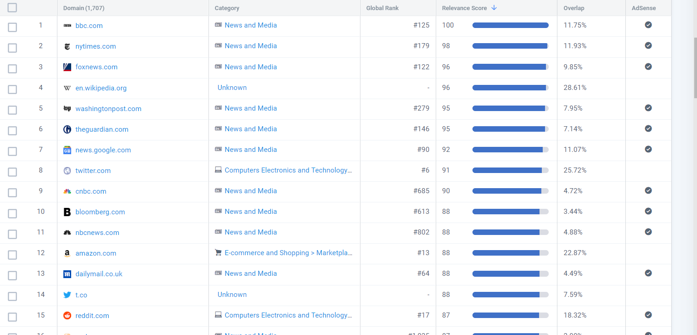Click relevance score bar for bloomberg.com
Image resolution: width=697 pixels, height=335 pixels.
coord(511,212)
